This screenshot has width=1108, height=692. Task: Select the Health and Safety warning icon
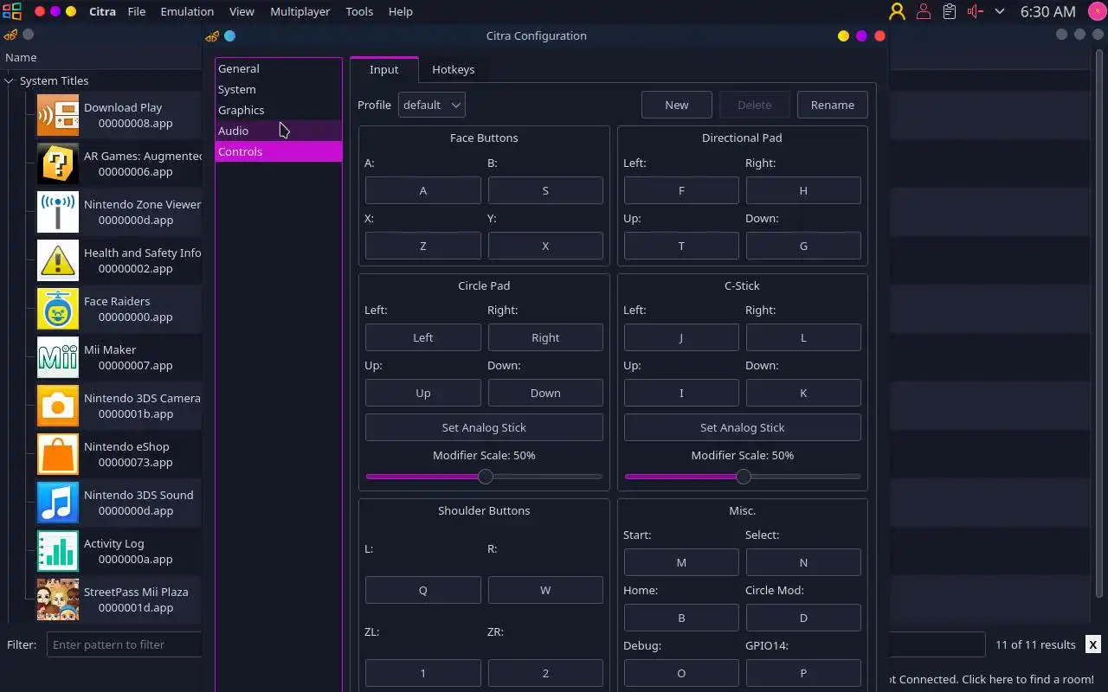(x=58, y=260)
